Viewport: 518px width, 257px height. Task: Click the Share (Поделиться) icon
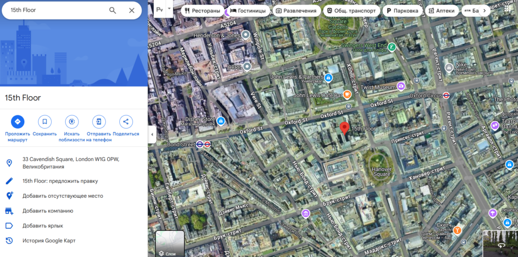click(126, 121)
